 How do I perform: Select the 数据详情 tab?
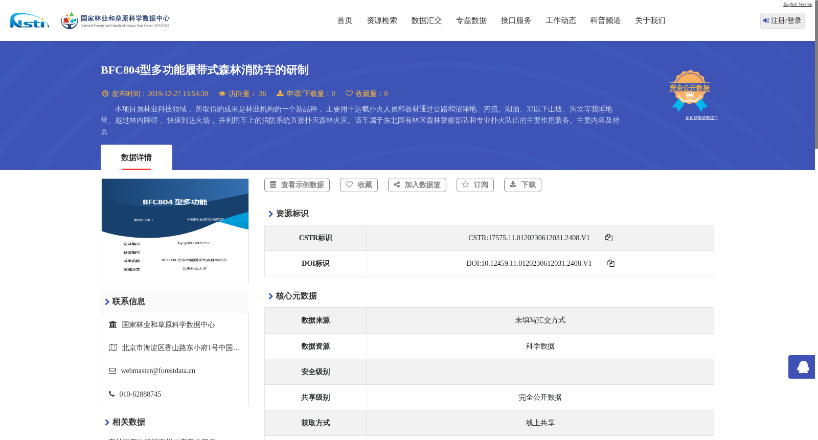tap(137, 157)
